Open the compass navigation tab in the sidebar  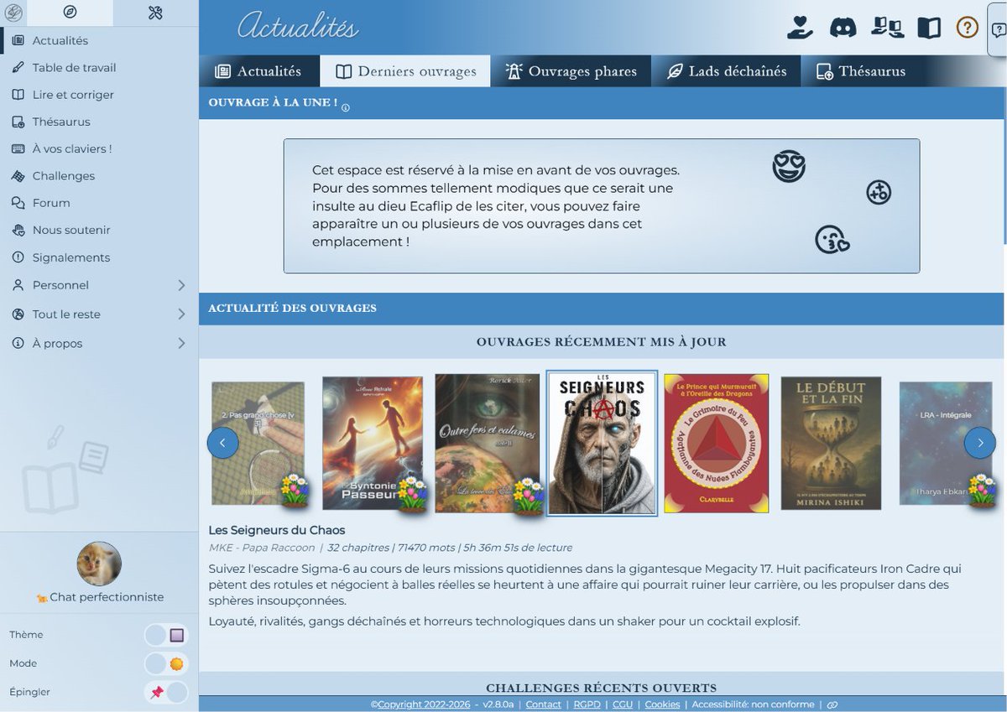[70, 12]
